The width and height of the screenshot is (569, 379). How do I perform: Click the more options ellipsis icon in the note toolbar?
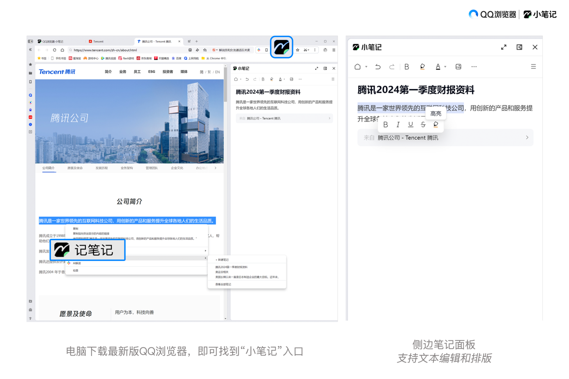474,67
